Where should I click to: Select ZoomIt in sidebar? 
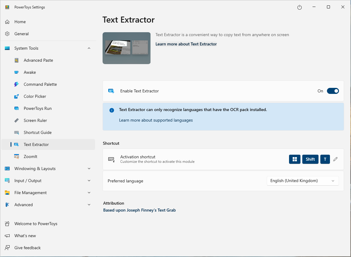point(48,156)
